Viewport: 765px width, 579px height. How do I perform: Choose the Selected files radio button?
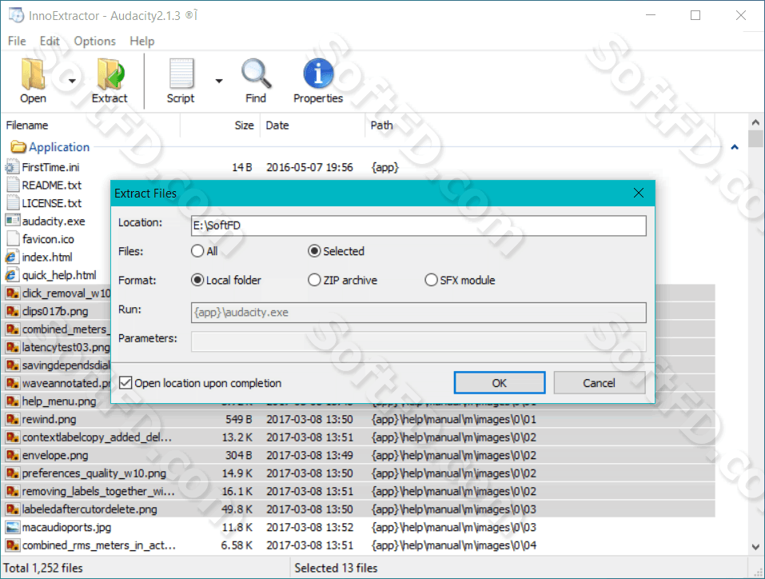point(314,251)
